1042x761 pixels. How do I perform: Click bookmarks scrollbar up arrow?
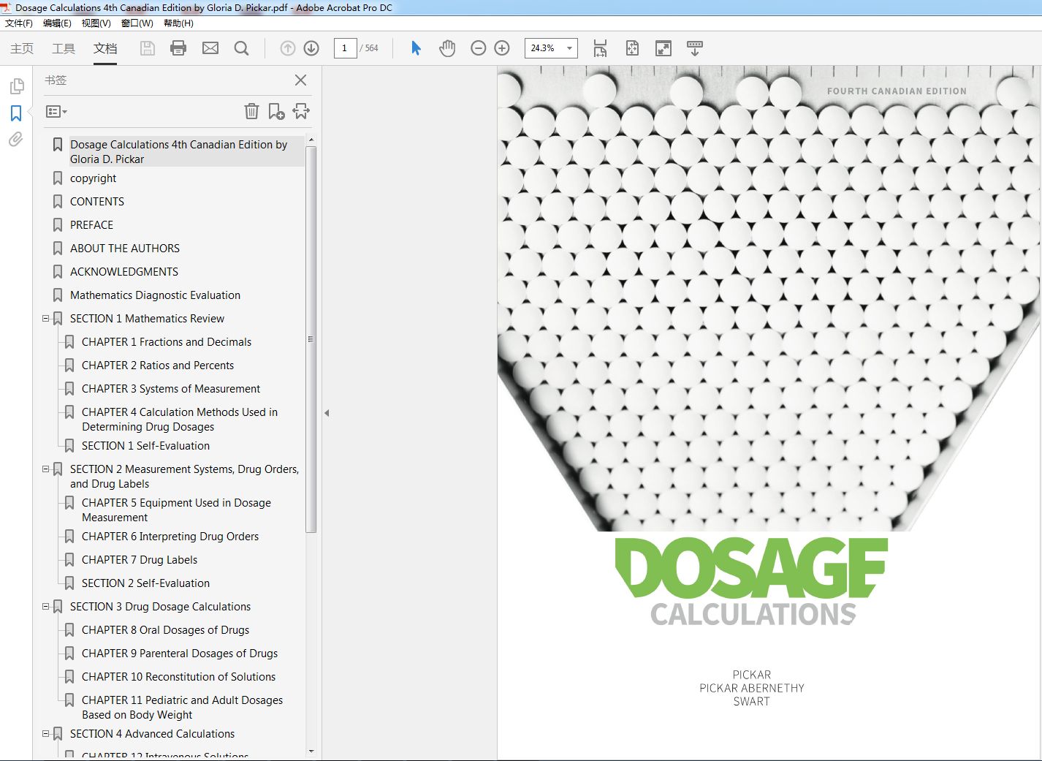point(311,140)
